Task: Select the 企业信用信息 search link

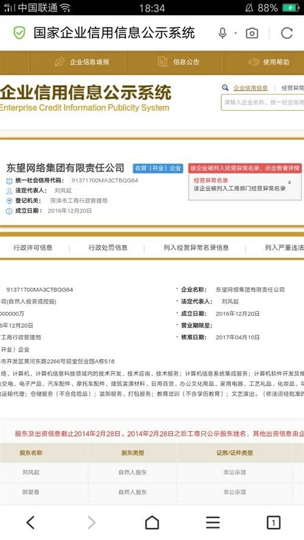Action: click(x=250, y=88)
